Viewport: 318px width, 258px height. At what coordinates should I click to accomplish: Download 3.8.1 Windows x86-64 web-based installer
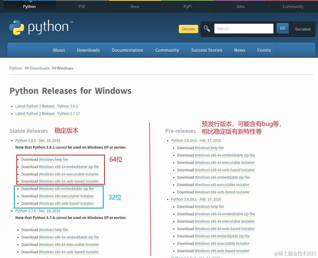point(69,181)
